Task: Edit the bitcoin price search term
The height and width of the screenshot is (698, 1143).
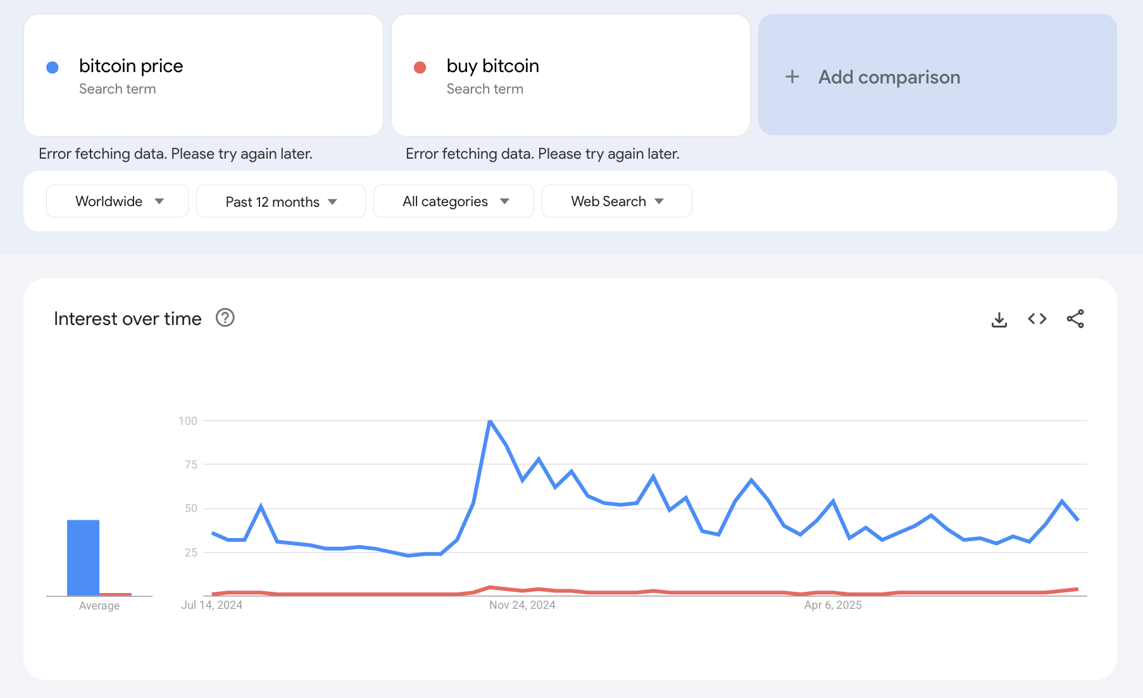Action: (131, 66)
